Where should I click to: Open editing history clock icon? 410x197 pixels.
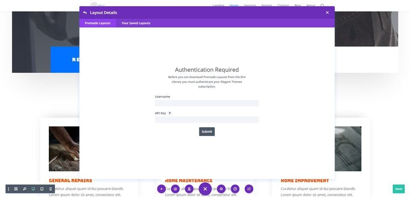[x=235, y=189]
